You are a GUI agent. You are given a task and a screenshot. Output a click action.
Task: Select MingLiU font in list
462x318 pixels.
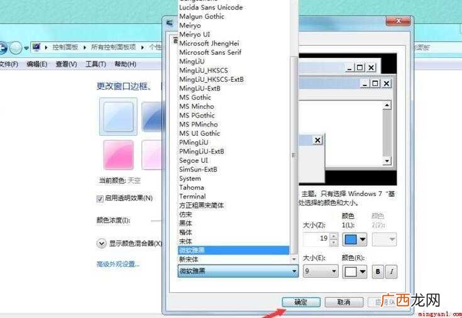pyautogui.click(x=192, y=62)
